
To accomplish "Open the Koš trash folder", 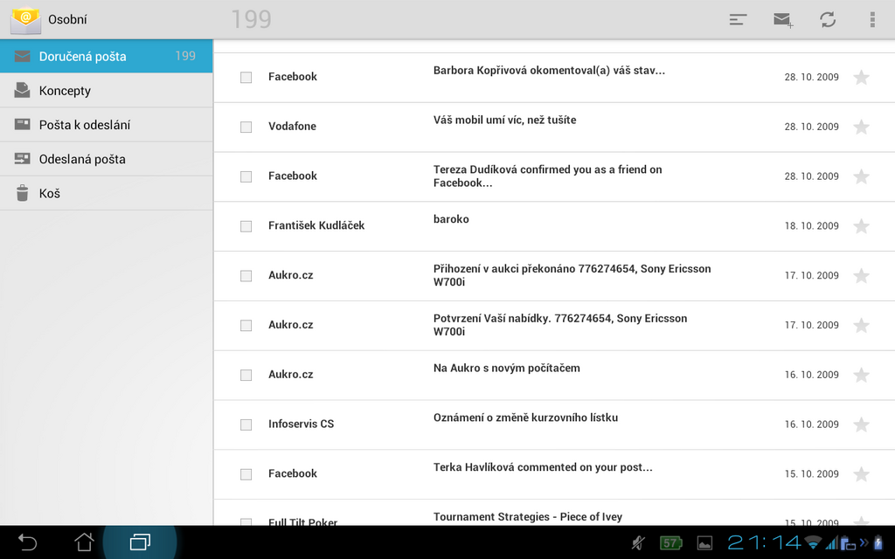I will (50, 193).
